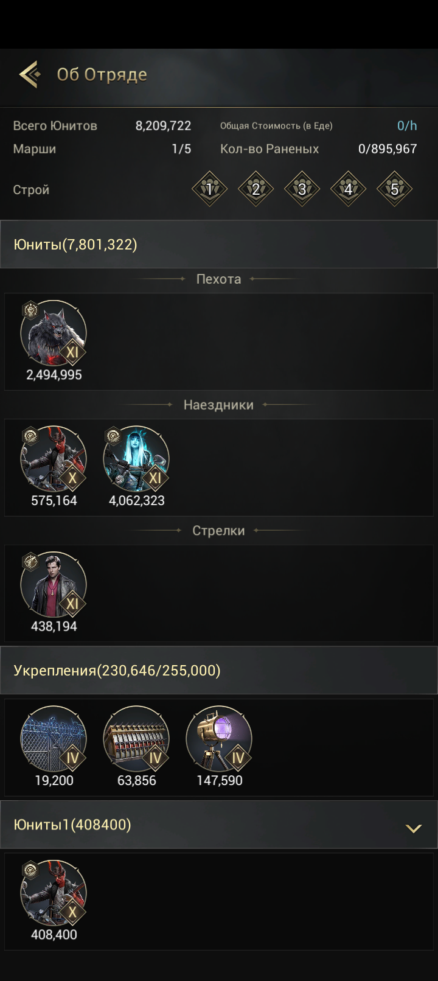This screenshot has height=981, width=438.
Task: Go back using the arrow icon
Action: pos(29,74)
